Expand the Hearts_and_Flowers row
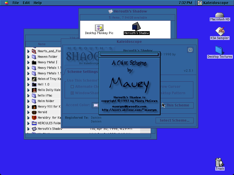The width and height of the screenshot is (234, 175). 28,51
